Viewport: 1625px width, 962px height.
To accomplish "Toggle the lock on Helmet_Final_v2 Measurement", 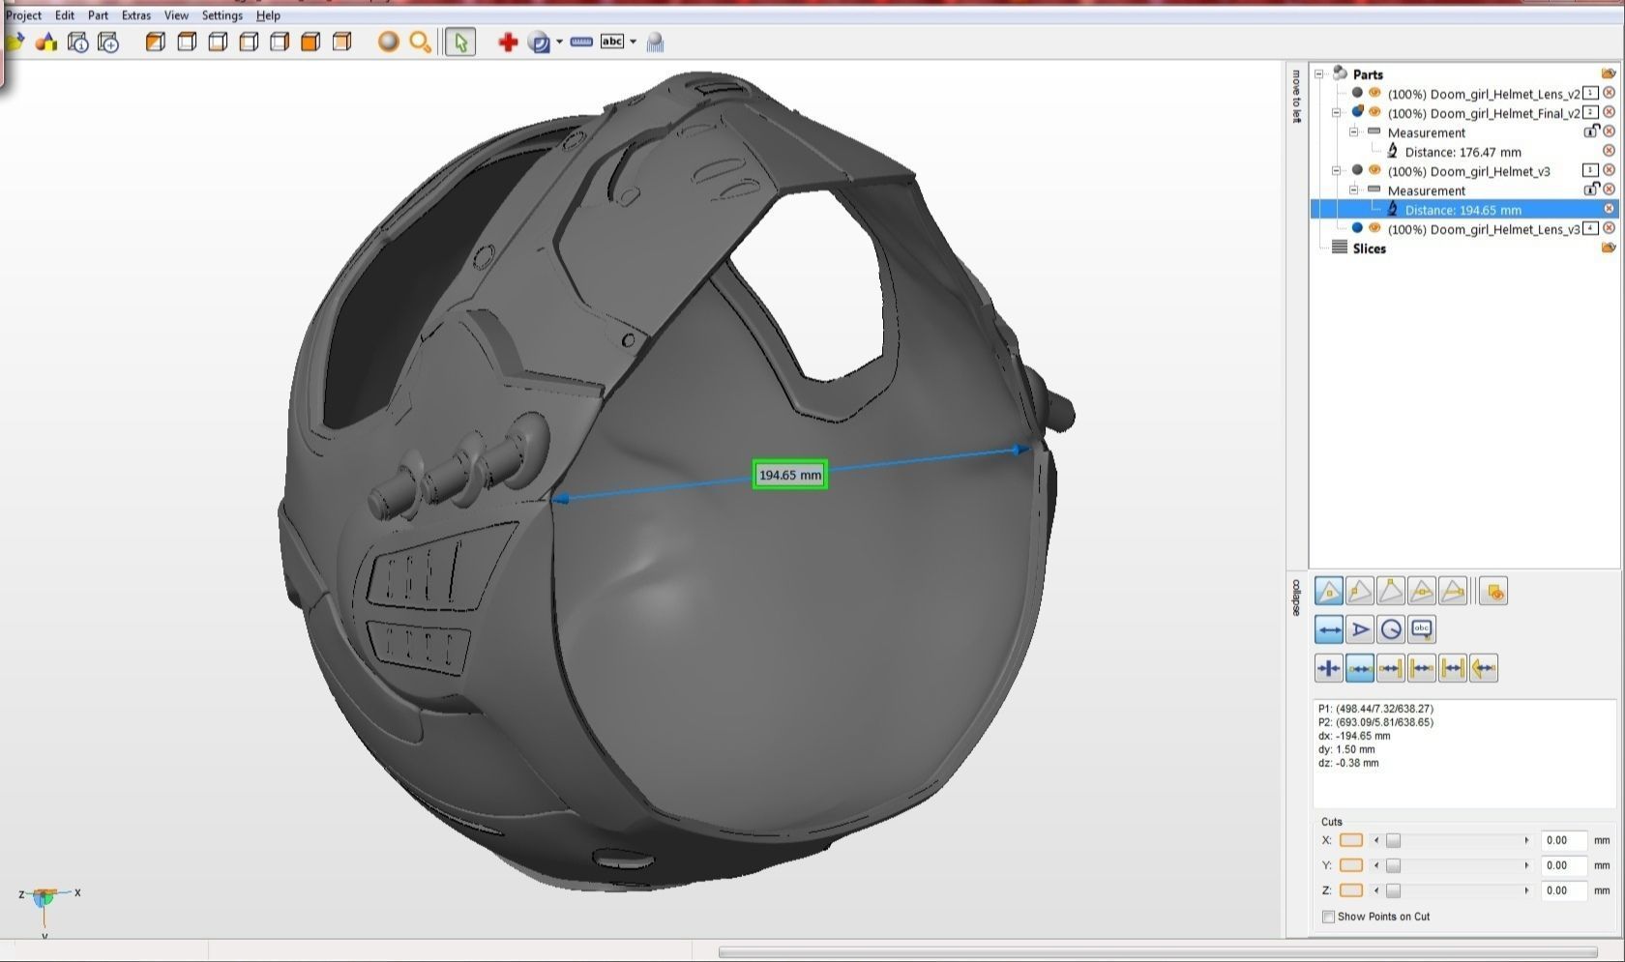I will pos(1590,131).
